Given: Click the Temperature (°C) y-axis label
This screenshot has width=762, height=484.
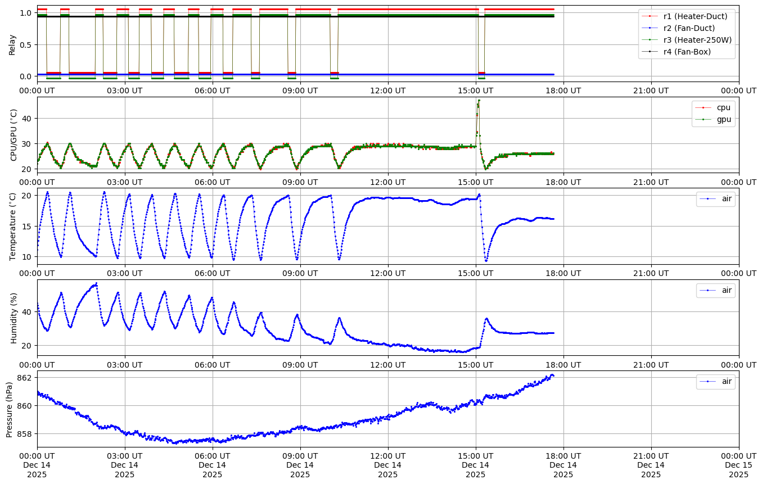Looking at the screenshot, I should (x=13, y=226).
